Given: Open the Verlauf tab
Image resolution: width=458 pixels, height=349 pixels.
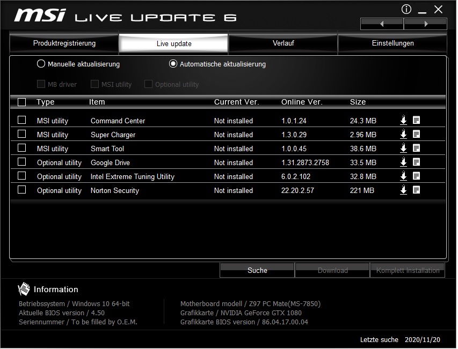Looking at the screenshot, I should pos(283,43).
